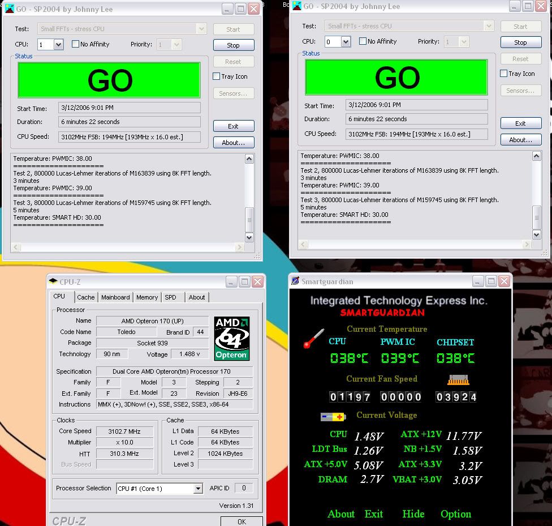Viewport: 552px width, 526px height.
Task: Open Priority dropdown in right SP2004 window
Action: point(464,41)
